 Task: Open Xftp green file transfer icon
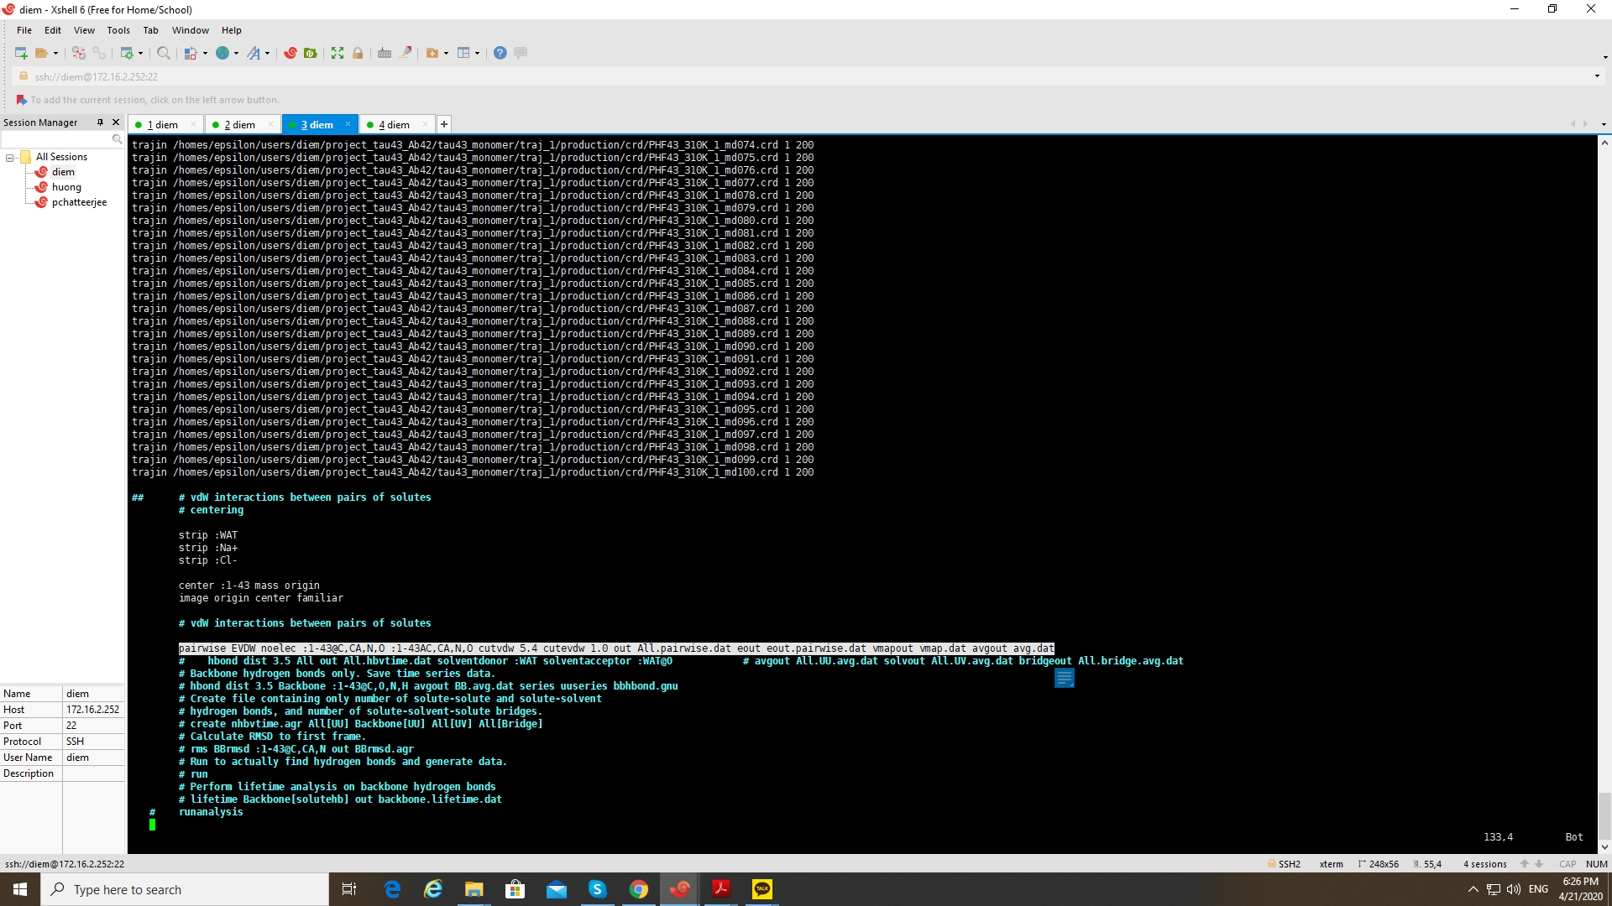(311, 53)
